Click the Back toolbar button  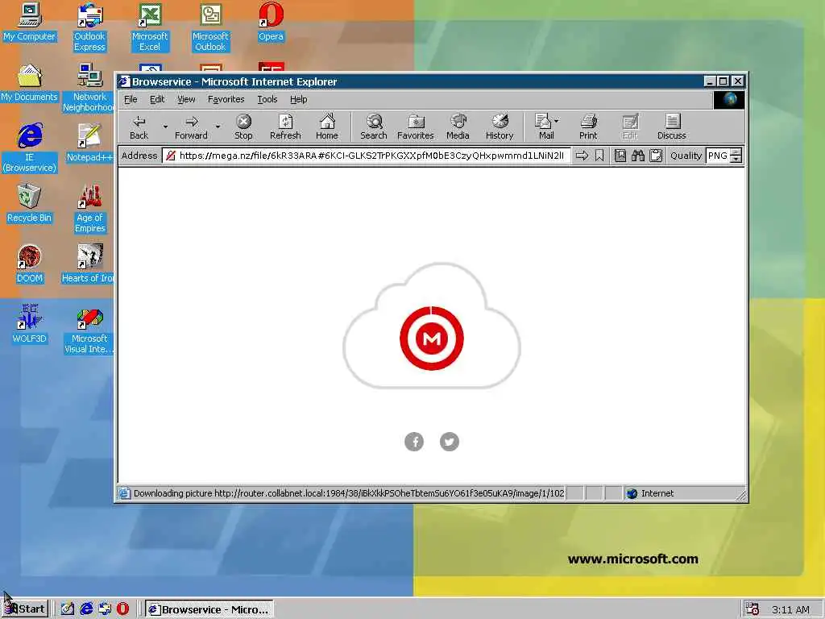click(139, 127)
